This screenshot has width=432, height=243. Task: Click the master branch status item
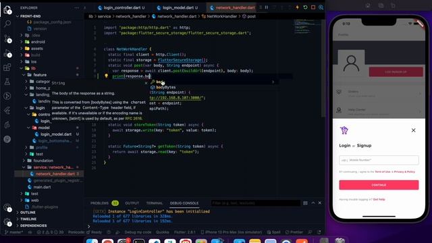(14, 232)
